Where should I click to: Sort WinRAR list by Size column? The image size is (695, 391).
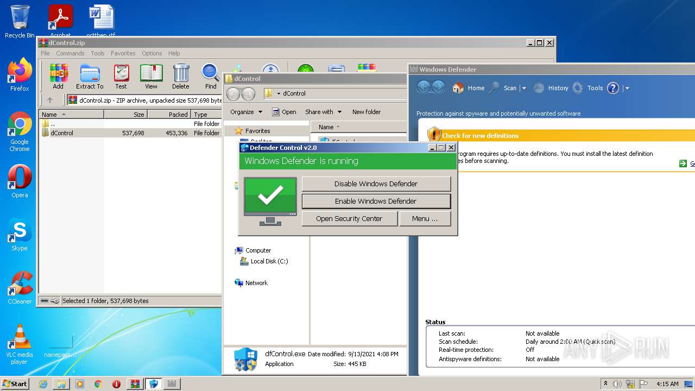pos(125,115)
